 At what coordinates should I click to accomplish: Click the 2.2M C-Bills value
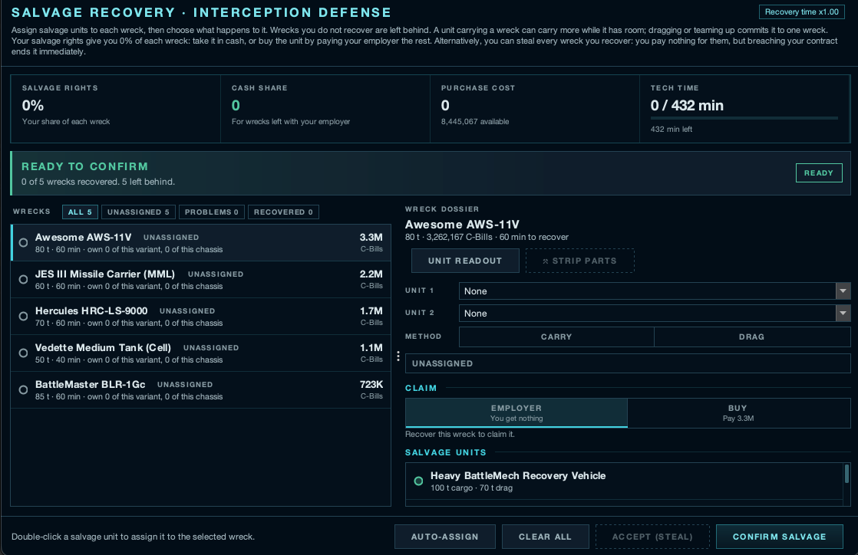[371, 274]
